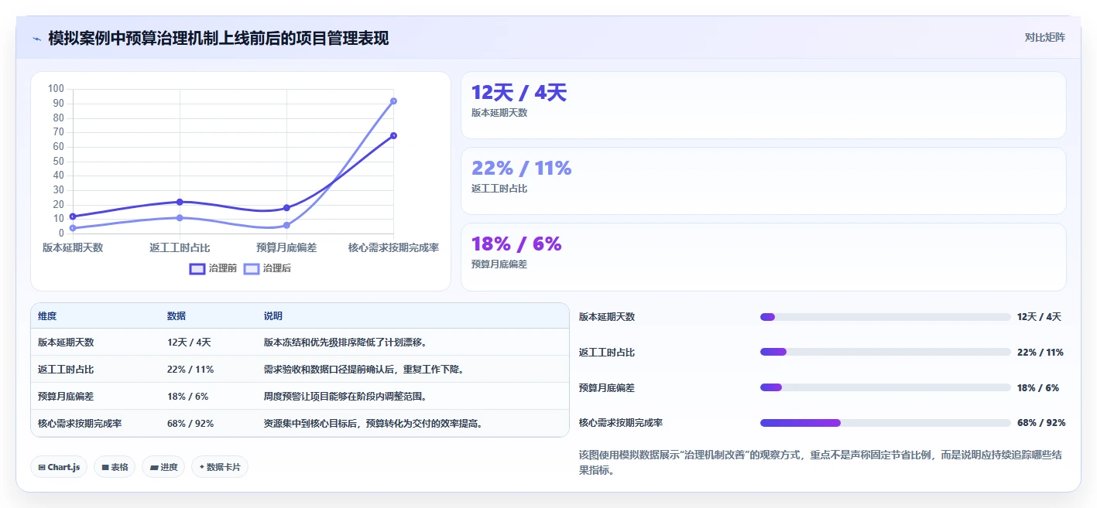Click 版本延期天数 in table first column
Viewport: 1097px width, 508px height.
coord(66,343)
